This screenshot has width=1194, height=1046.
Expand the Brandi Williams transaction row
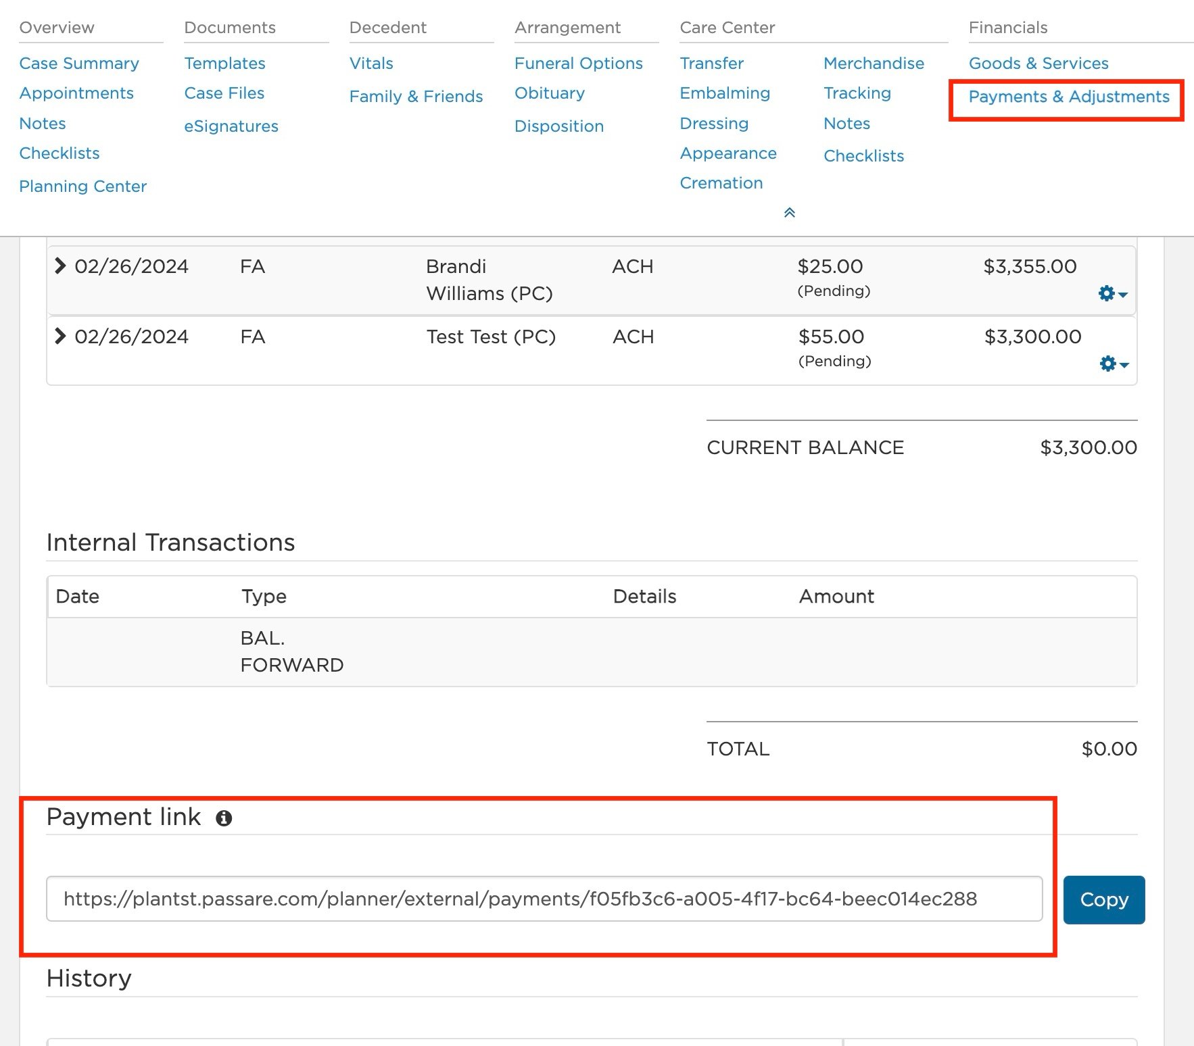pyautogui.click(x=61, y=266)
